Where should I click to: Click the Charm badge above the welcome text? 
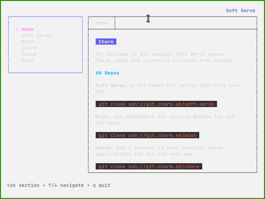pos(106,42)
